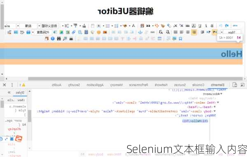Insert a special character with the Omega icon
This screenshot has width=247, height=157.
coord(180,39)
